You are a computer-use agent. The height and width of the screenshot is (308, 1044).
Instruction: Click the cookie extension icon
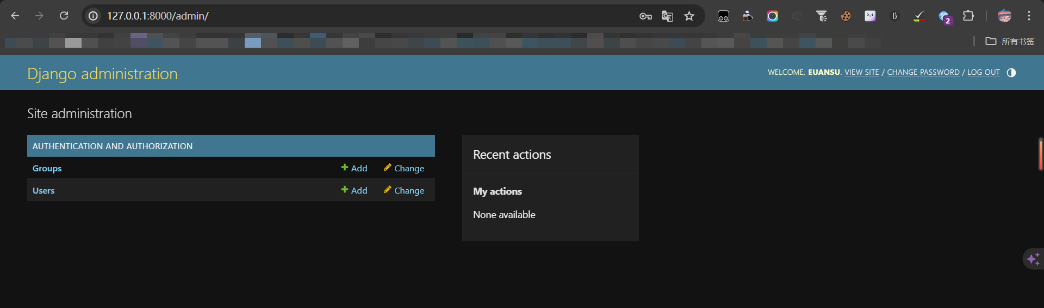846,16
